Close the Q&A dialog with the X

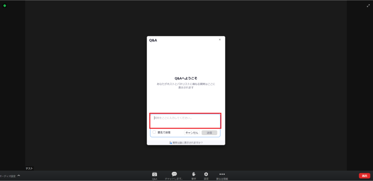(220, 40)
